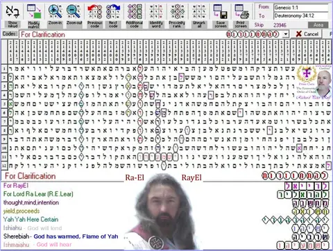The width and height of the screenshot is (333, 251).
Task: Click the Save screen icon
Action: [x=221, y=12]
